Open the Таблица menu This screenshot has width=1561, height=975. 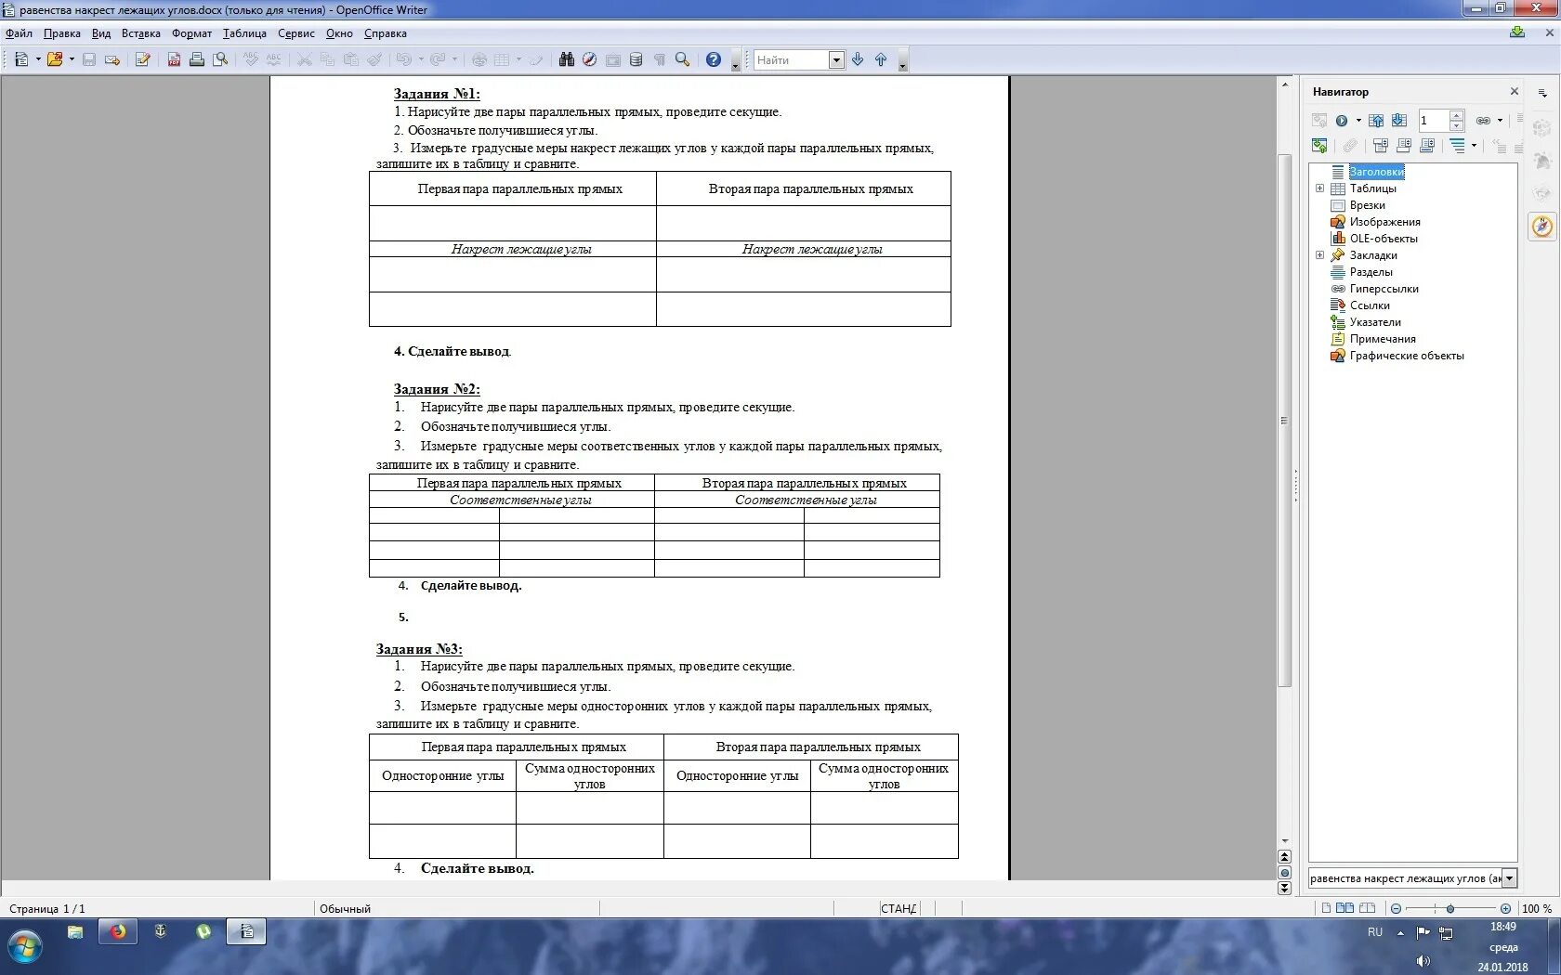(244, 33)
